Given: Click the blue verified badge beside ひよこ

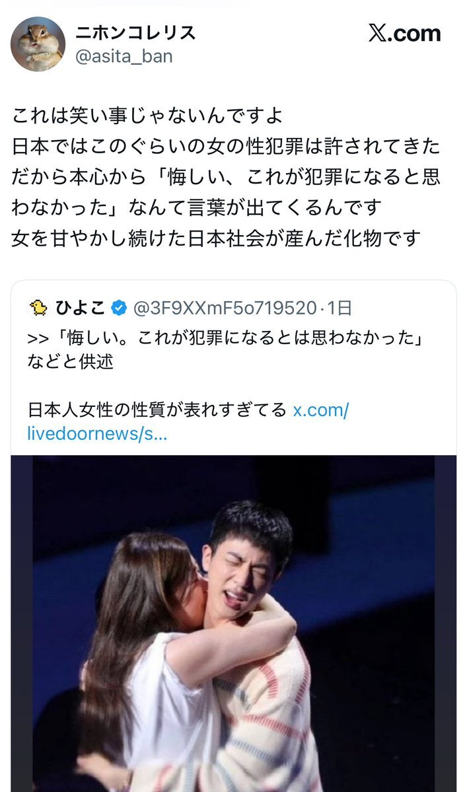Looking at the screenshot, I should [x=119, y=308].
